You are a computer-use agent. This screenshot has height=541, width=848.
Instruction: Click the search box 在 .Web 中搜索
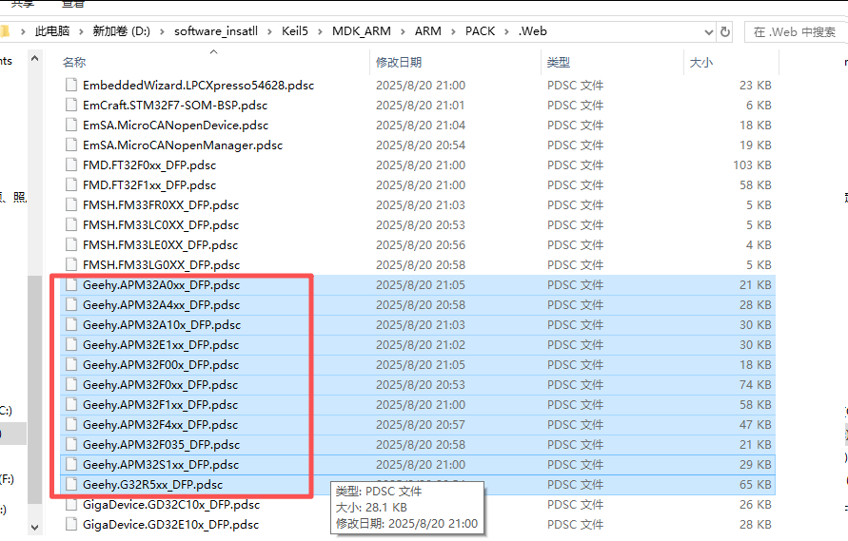coord(796,32)
